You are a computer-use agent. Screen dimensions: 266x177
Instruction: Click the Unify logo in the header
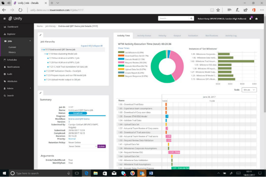tap(15, 19)
